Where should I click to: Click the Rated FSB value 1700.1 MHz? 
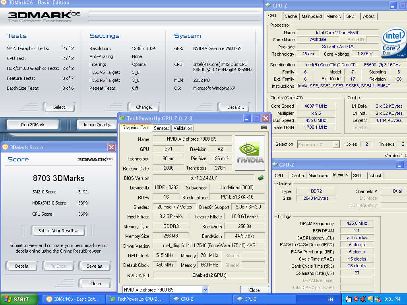coord(316,127)
